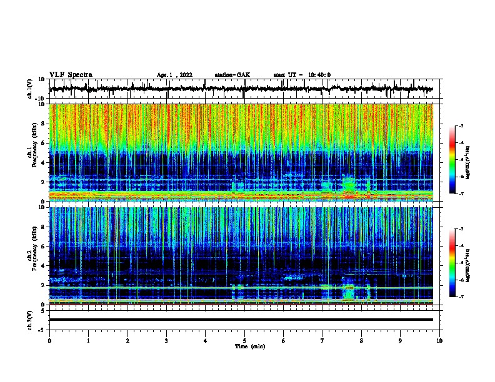Click time tick label "8" on the x-axis
This screenshot has width=495, height=382.
361,340
